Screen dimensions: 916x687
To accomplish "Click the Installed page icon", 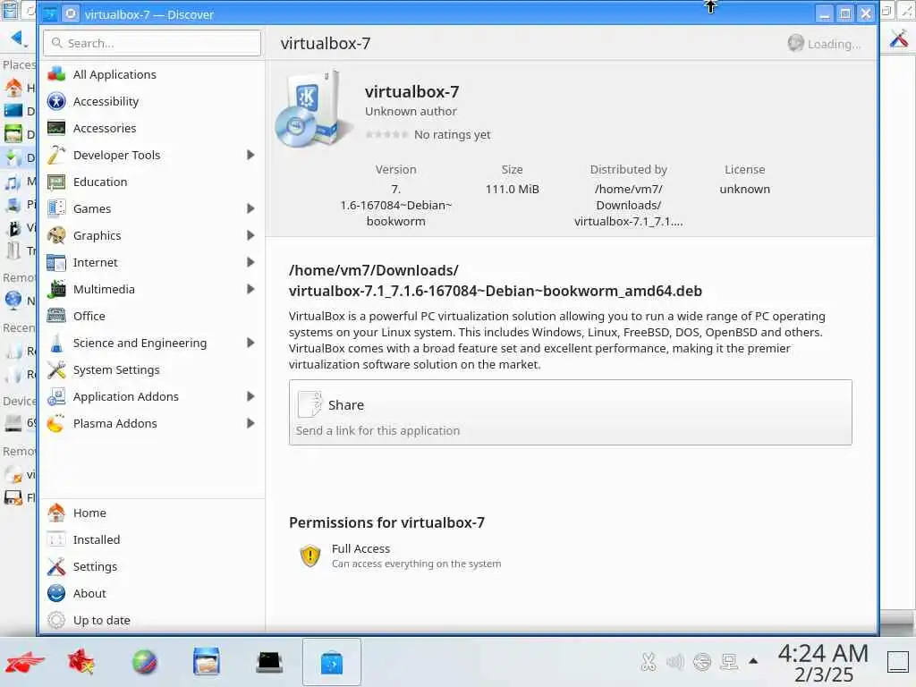I will pos(56,539).
